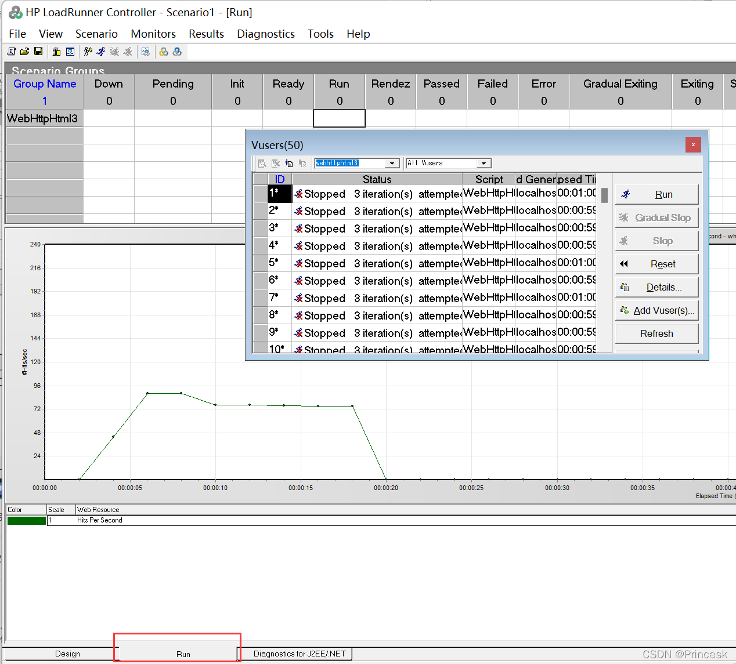Click the Stop button in Vusers dialog
The width and height of the screenshot is (736, 664).
656,241
